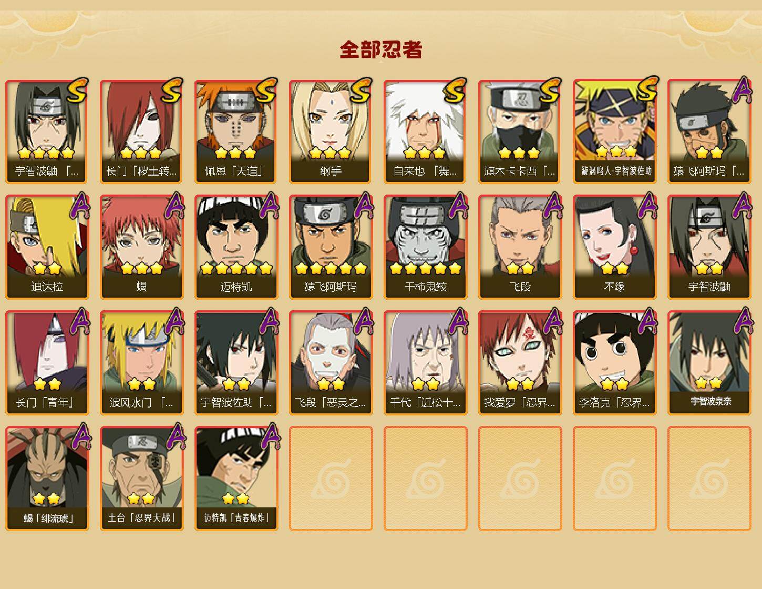
Task: Click the A rank badge on 飞段 card
Action: [x=553, y=206]
